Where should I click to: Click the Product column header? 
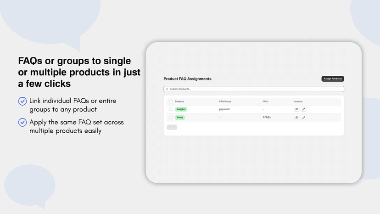179,101
